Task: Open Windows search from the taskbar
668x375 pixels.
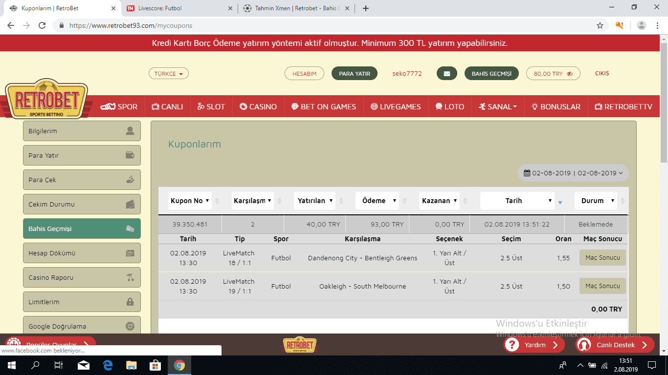Action: tap(35, 365)
